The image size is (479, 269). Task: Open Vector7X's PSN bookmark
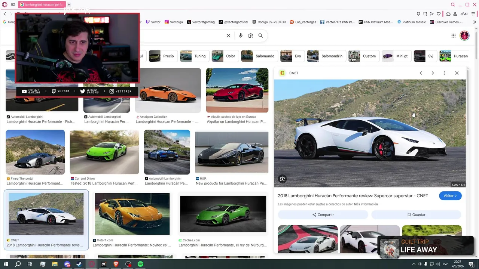[x=337, y=22]
